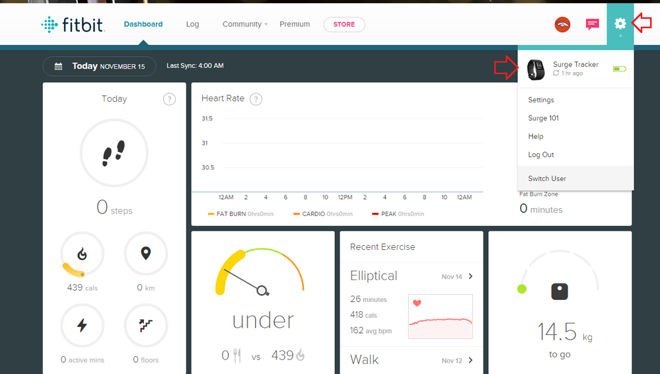Click Last Sync: 4:00 AM text

click(x=195, y=65)
